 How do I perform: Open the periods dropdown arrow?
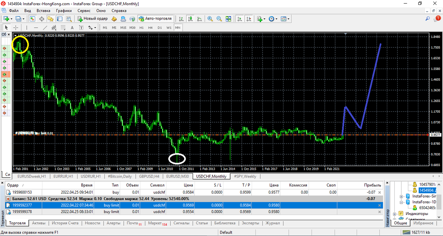pos(277,18)
